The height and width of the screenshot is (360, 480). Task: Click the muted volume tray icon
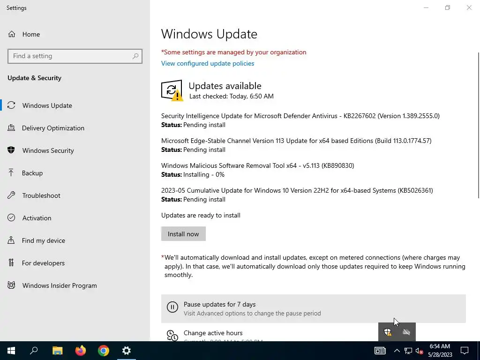pyautogui.click(x=420, y=351)
